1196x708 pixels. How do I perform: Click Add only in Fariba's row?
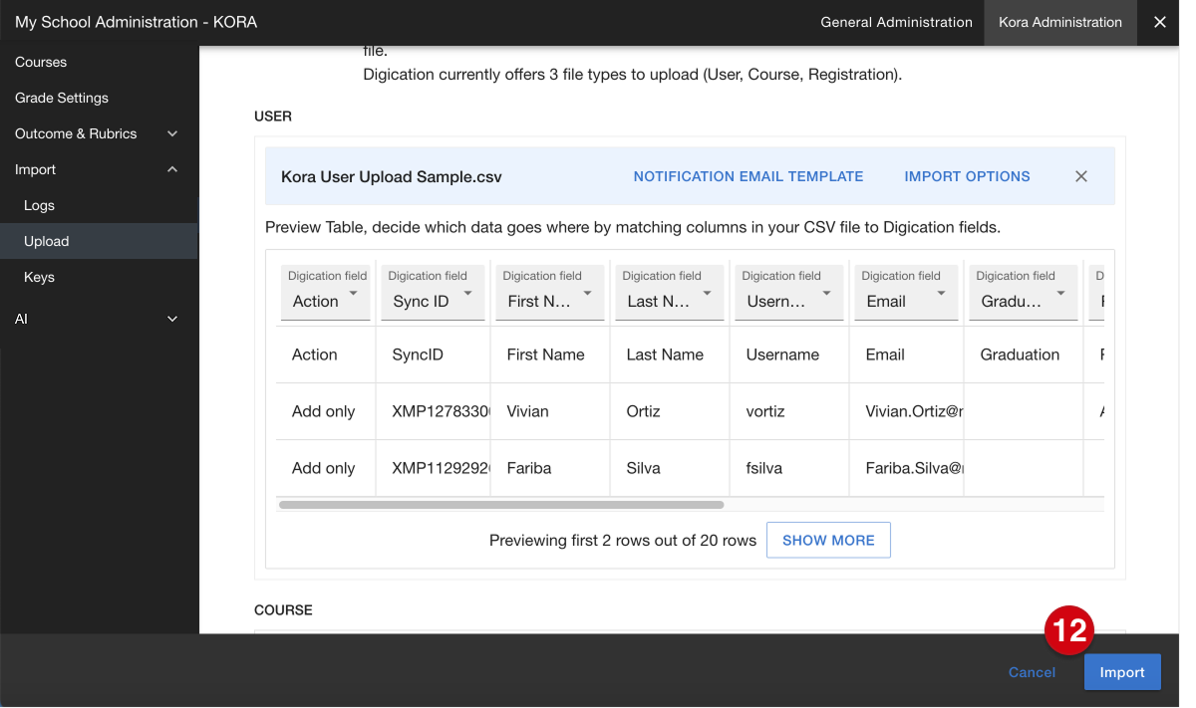[x=326, y=468]
